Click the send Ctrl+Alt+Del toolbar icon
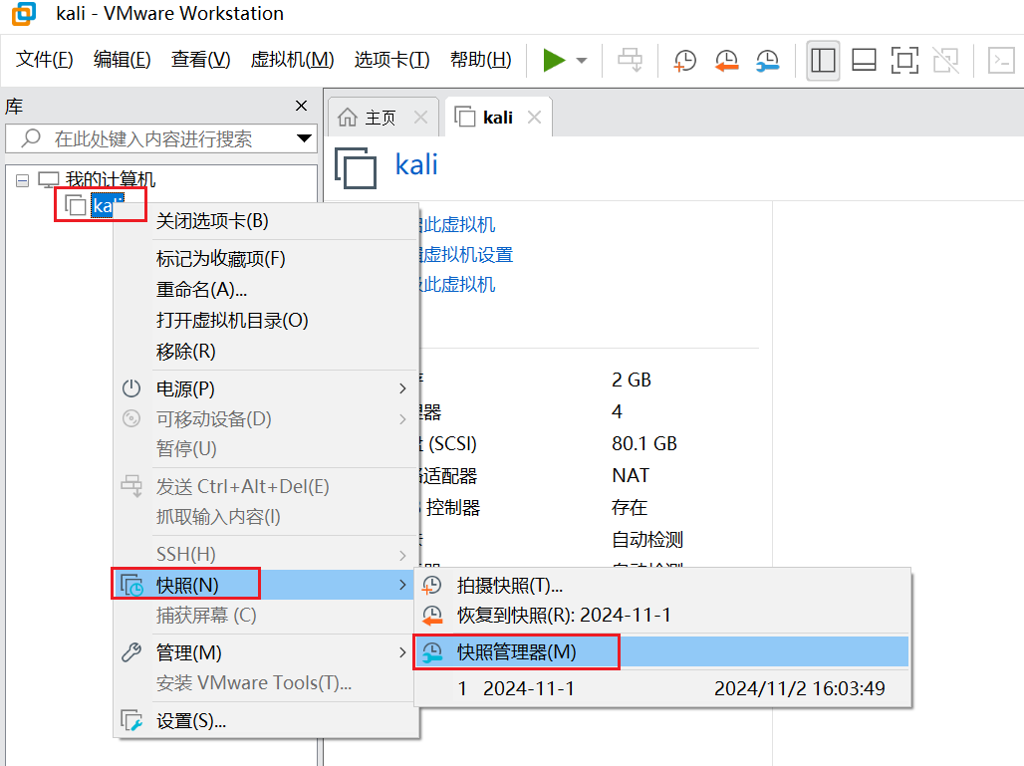Screen dimensions: 1024x766 631,61
